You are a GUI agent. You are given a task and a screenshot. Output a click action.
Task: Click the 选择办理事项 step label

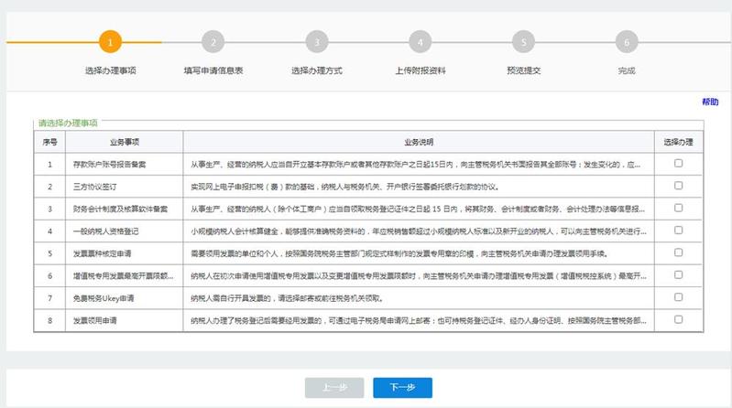pyautogui.click(x=110, y=70)
